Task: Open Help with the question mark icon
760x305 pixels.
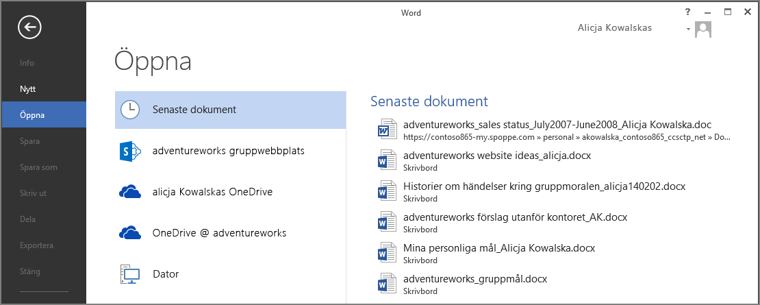Action: coord(687,12)
